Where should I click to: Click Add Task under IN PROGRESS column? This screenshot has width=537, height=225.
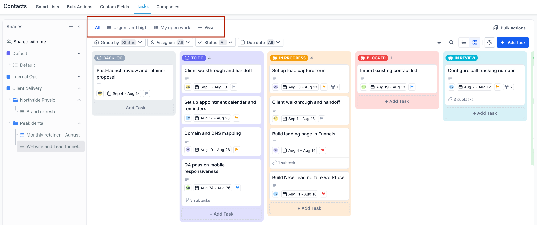(309, 208)
